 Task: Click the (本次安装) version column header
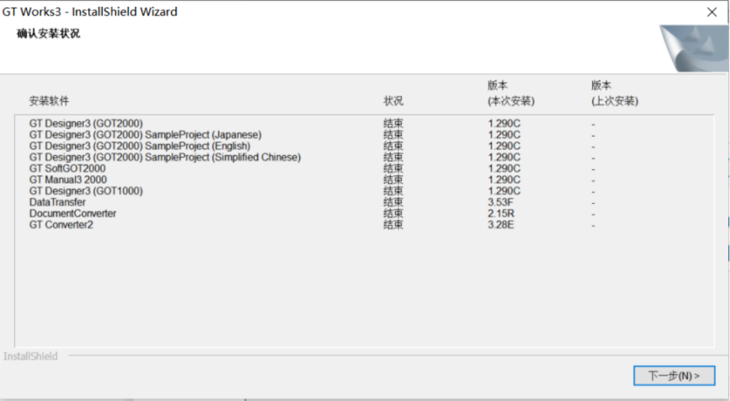coord(511,101)
